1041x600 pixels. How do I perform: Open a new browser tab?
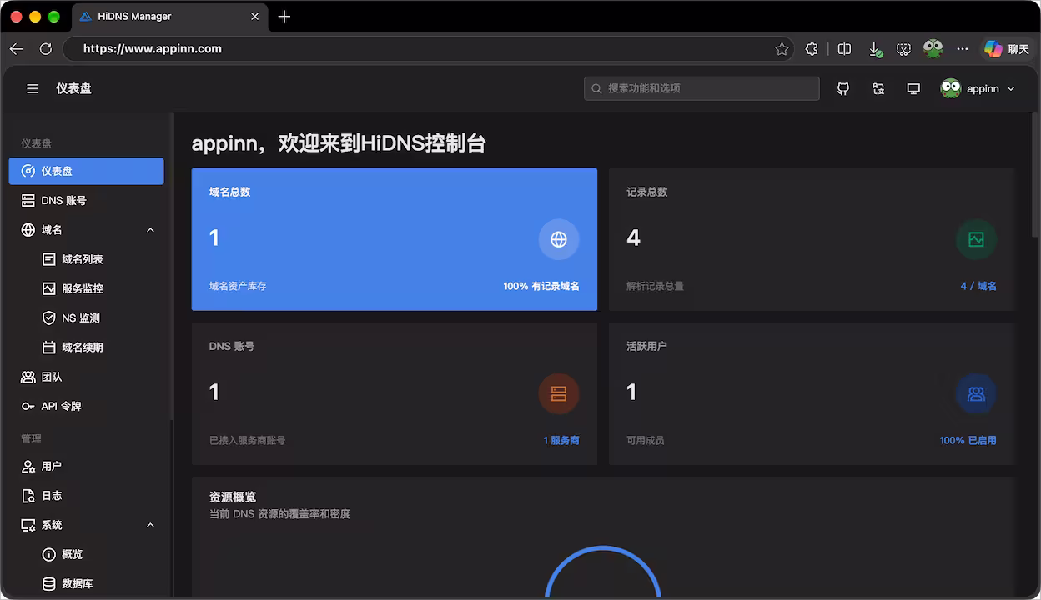click(x=284, y=17)
